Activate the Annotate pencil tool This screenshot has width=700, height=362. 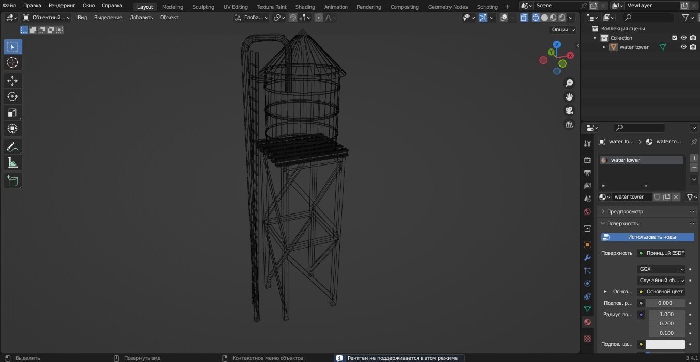(x=13, y=147)
